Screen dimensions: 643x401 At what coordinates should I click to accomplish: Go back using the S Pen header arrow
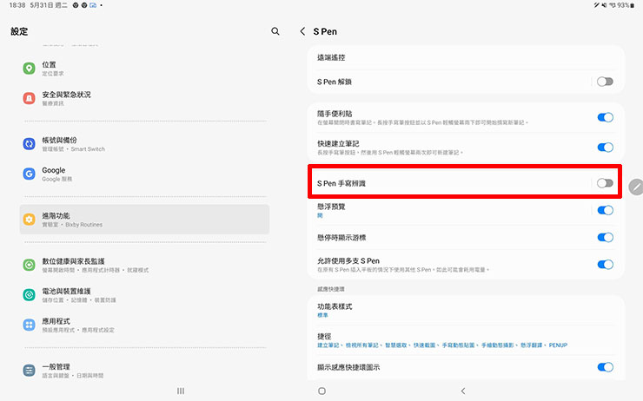pos(302,31)
